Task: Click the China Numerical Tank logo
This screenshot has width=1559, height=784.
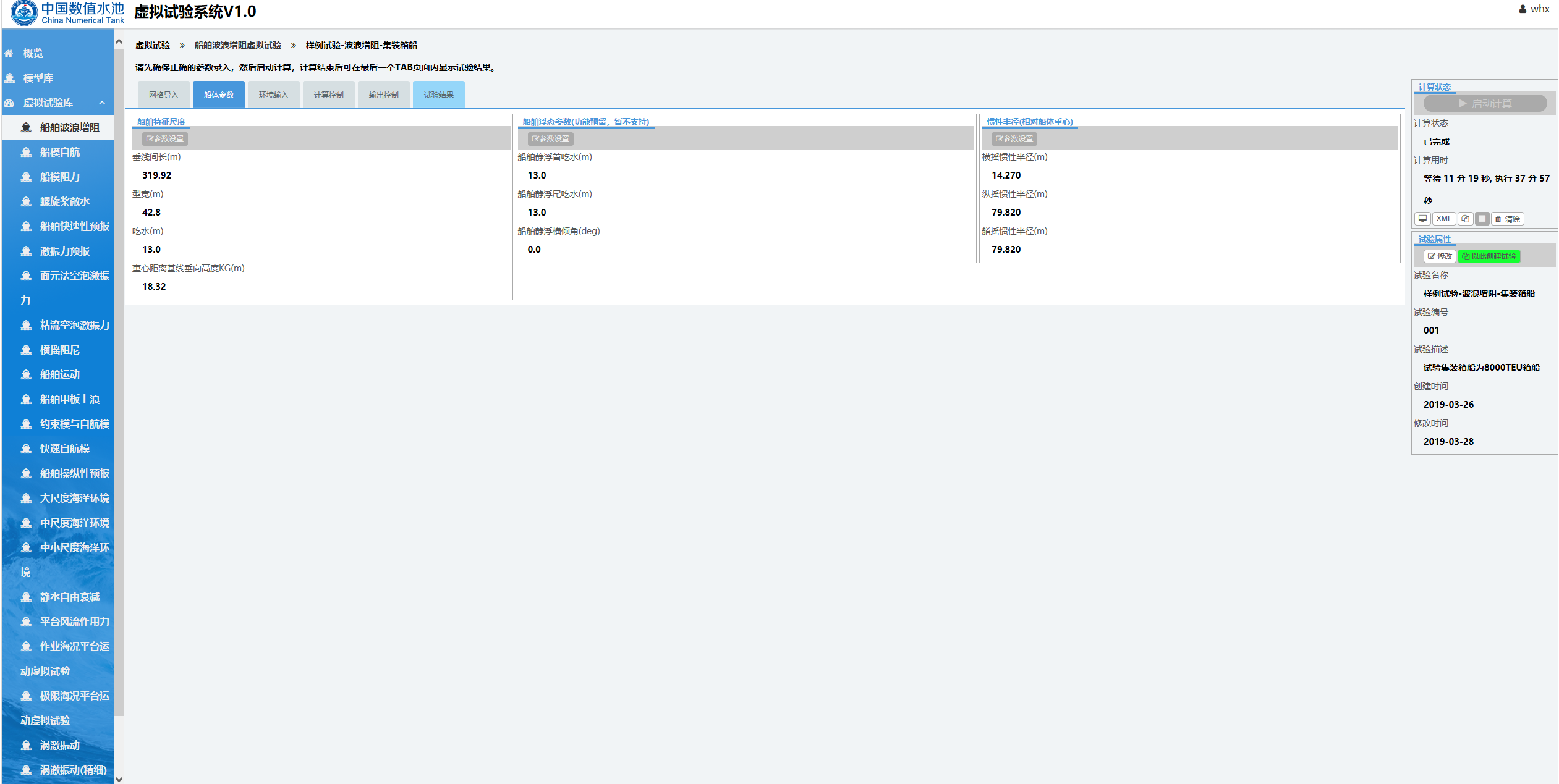Action: 67,12
